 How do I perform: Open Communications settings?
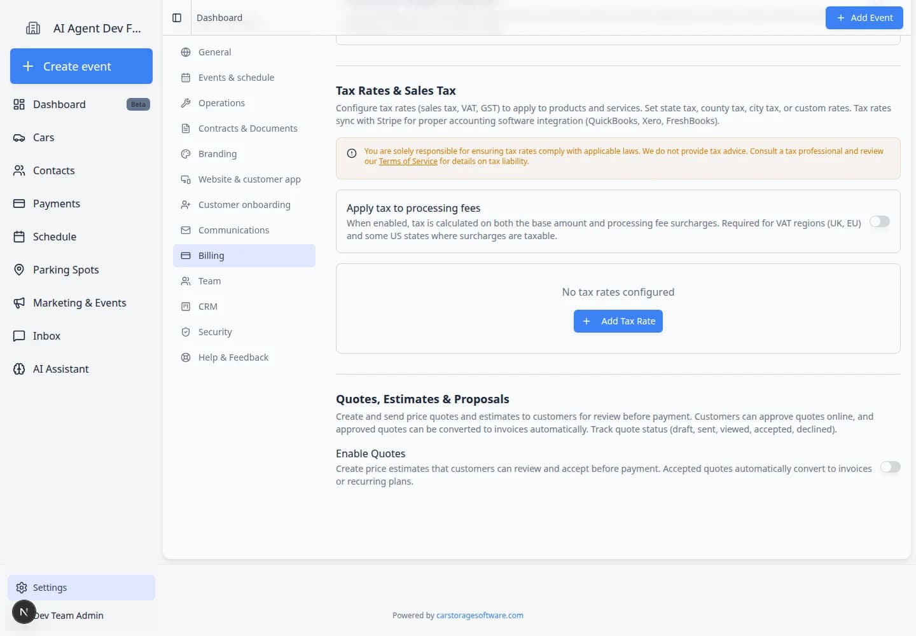pos(244,230)
